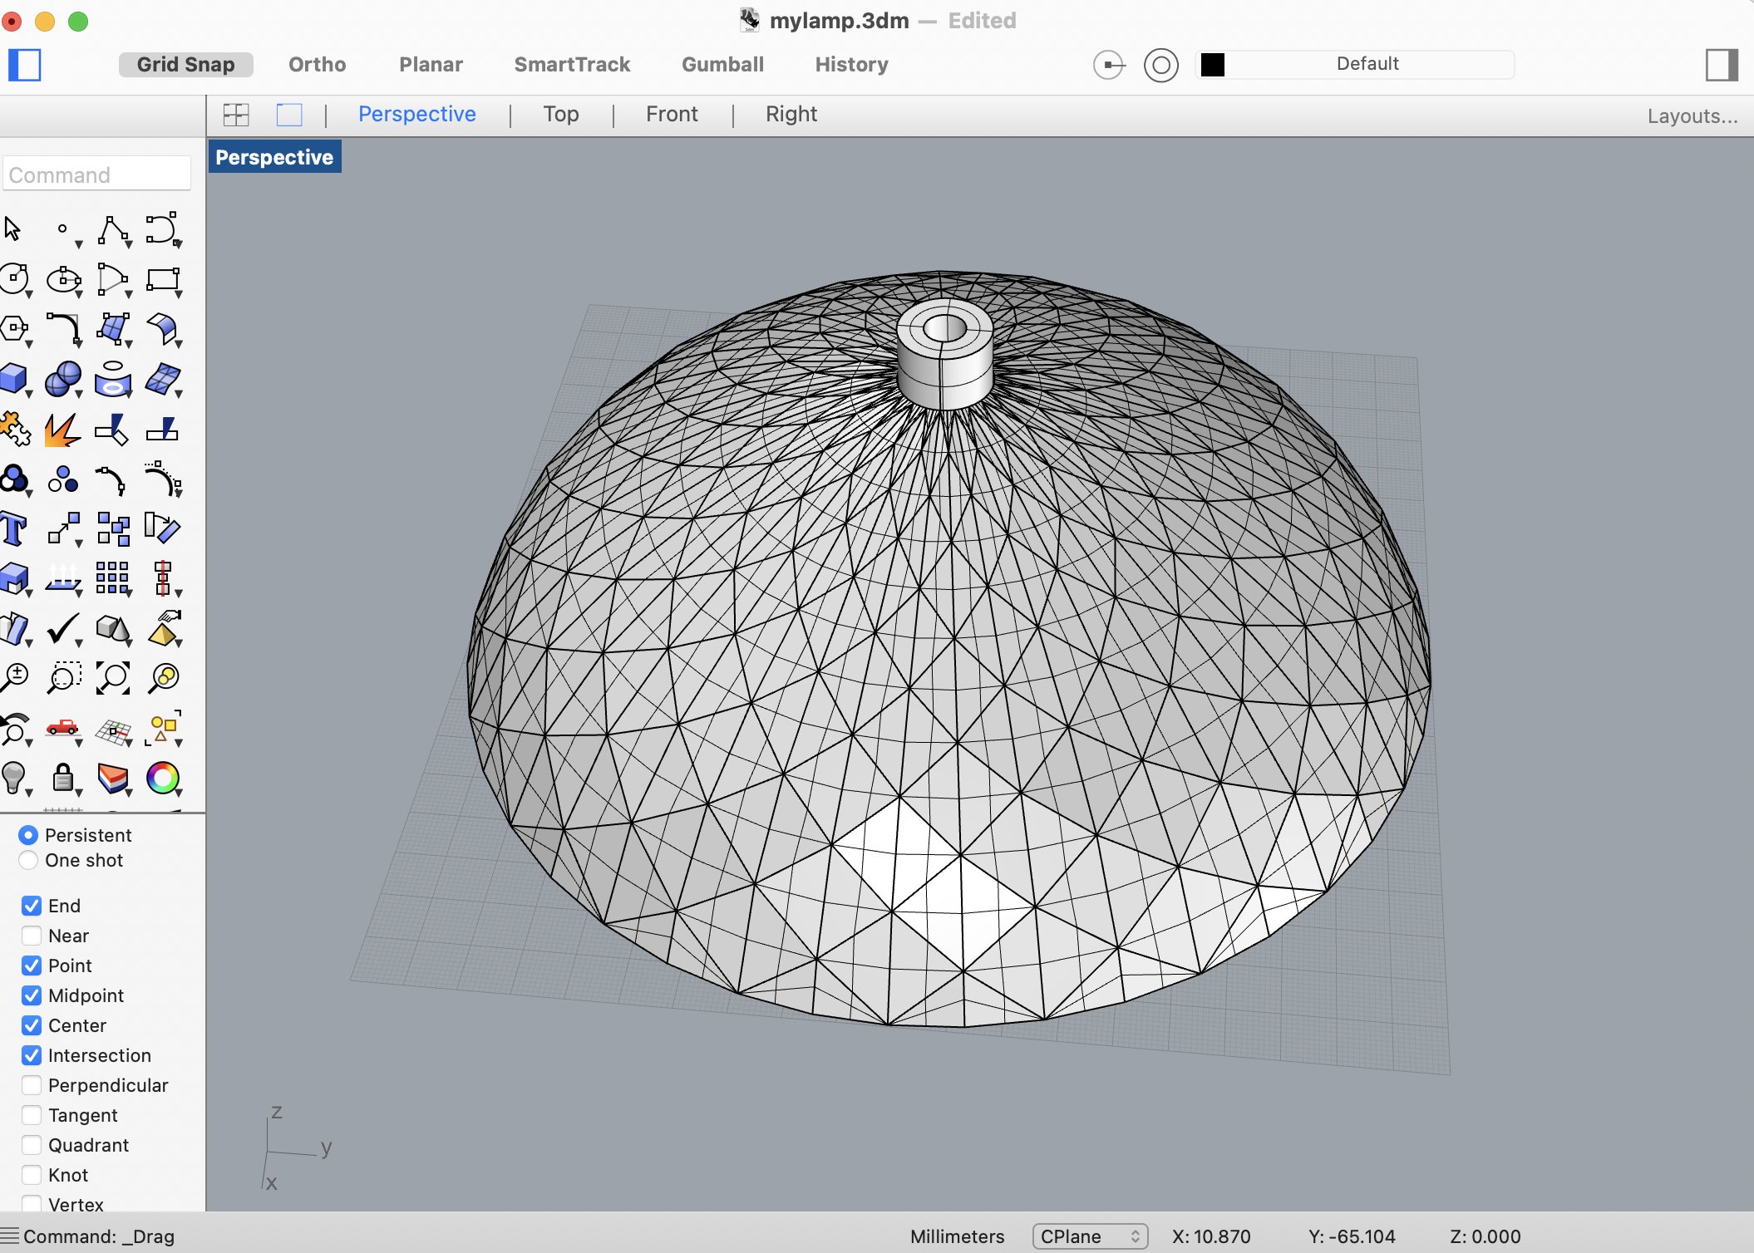Open the Perspective viewport title menu
The image size is (1754, 1253).
274,157
